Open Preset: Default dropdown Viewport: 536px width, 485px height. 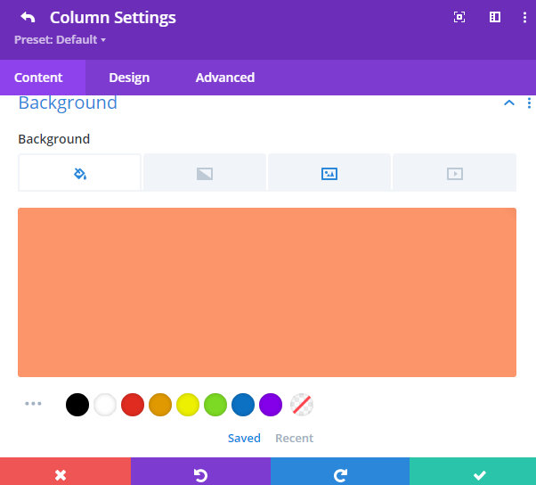point(60,40)
